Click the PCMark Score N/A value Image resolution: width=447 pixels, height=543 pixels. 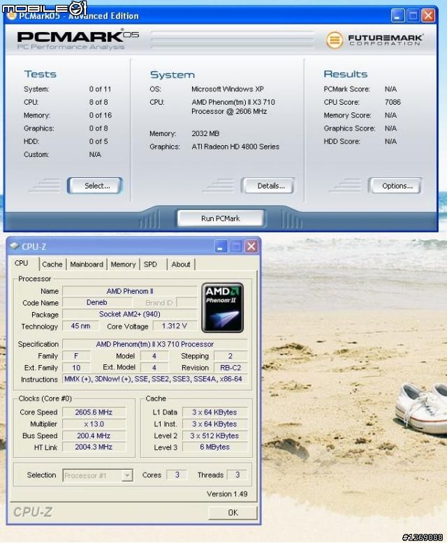click(x=390, y=89)
